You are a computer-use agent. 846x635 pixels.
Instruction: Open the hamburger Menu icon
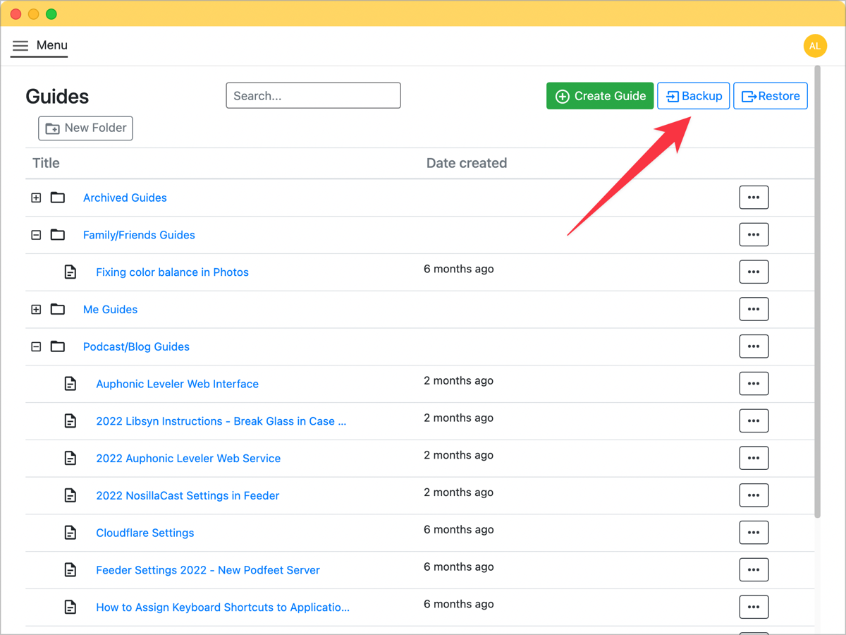[20, 46]
